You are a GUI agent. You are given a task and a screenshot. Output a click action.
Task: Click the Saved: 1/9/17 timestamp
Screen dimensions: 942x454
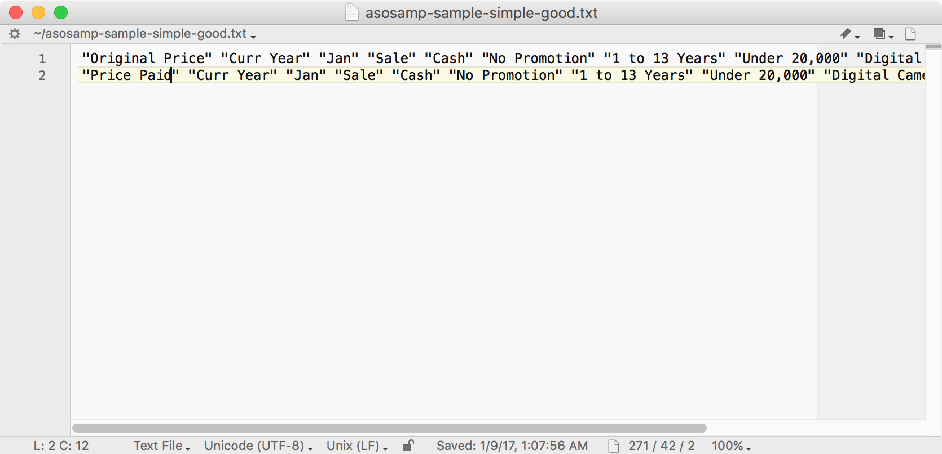pyautogui.click(x=512, y=446)
